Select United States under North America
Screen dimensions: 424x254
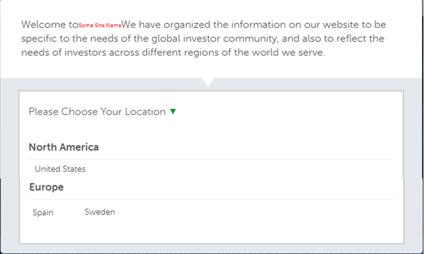[60, 169]
